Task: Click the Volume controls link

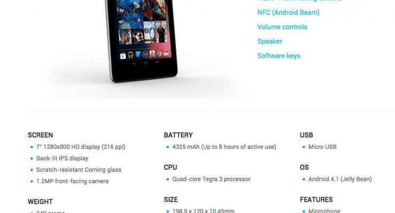Action: point(282,27)
